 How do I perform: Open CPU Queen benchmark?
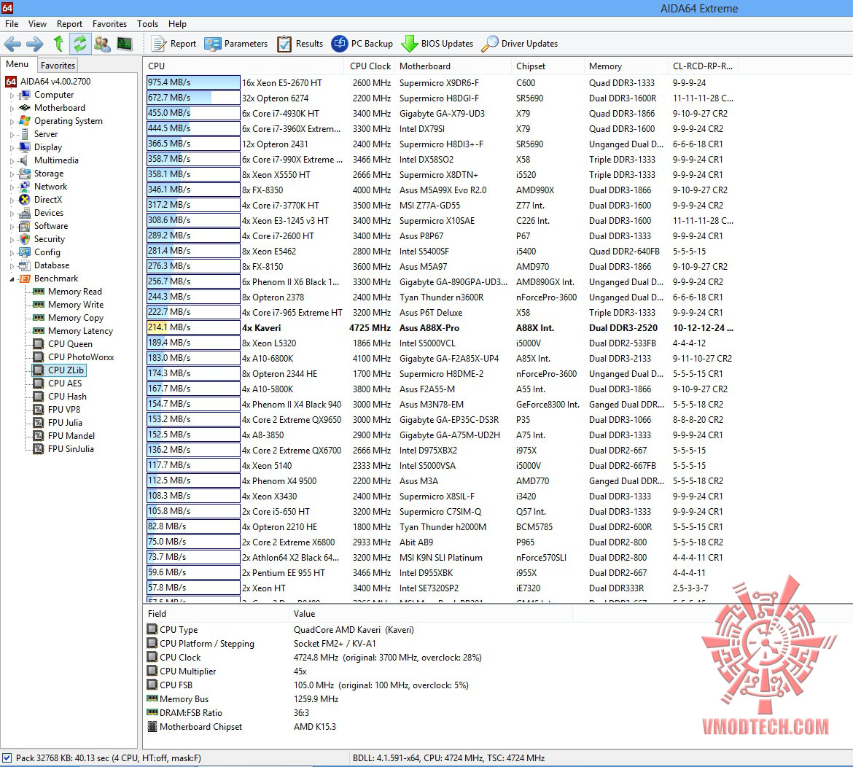point(63,344)
